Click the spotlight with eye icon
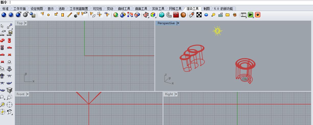 [107, 15]
